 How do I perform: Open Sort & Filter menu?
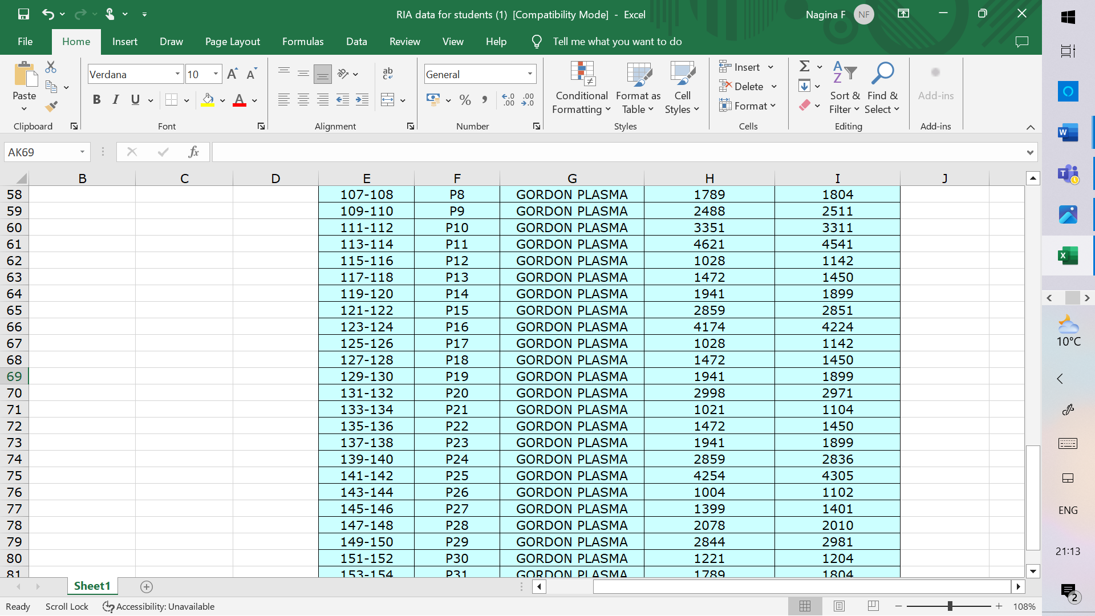[x=845, y=87]
